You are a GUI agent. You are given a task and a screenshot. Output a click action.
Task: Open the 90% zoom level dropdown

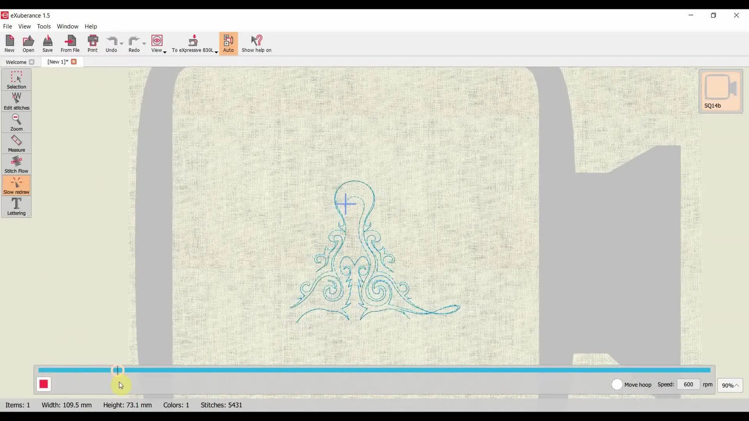point(730,385)
